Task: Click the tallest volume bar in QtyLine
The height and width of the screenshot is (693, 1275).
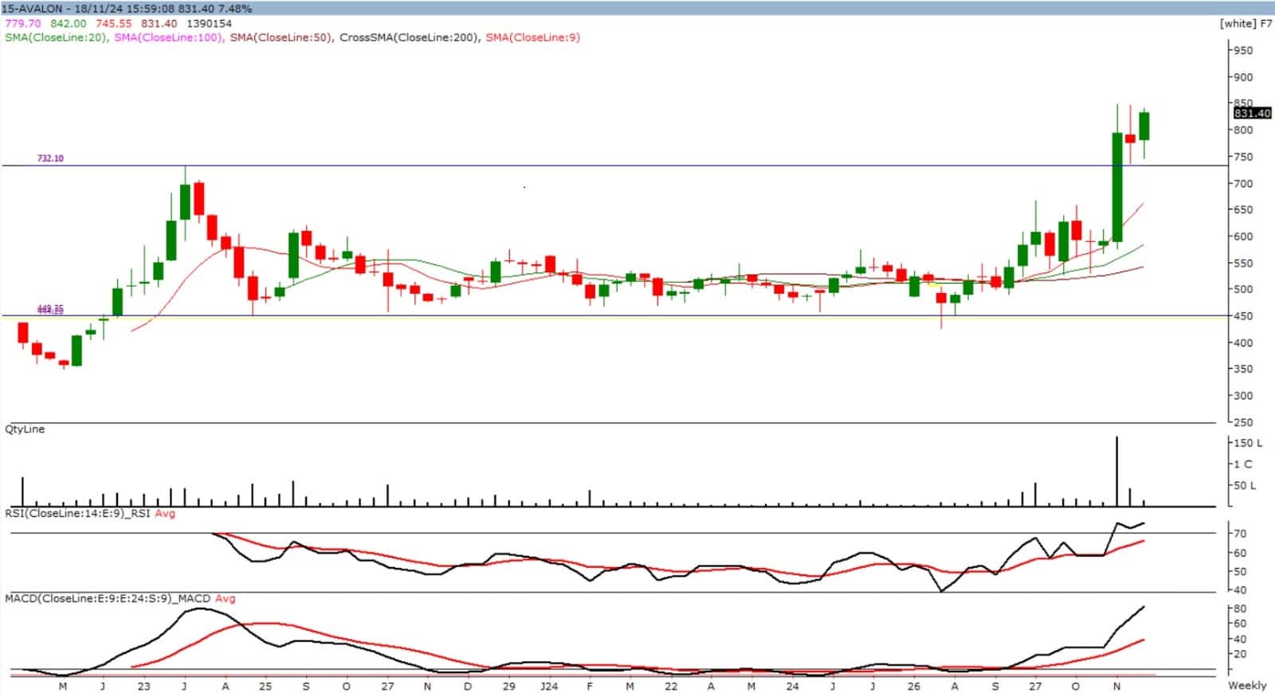Action: tap(1117, 472)
